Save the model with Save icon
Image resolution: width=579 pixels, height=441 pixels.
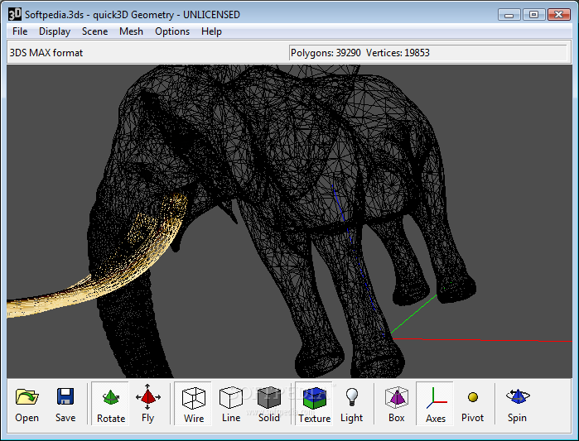[65, 404]
